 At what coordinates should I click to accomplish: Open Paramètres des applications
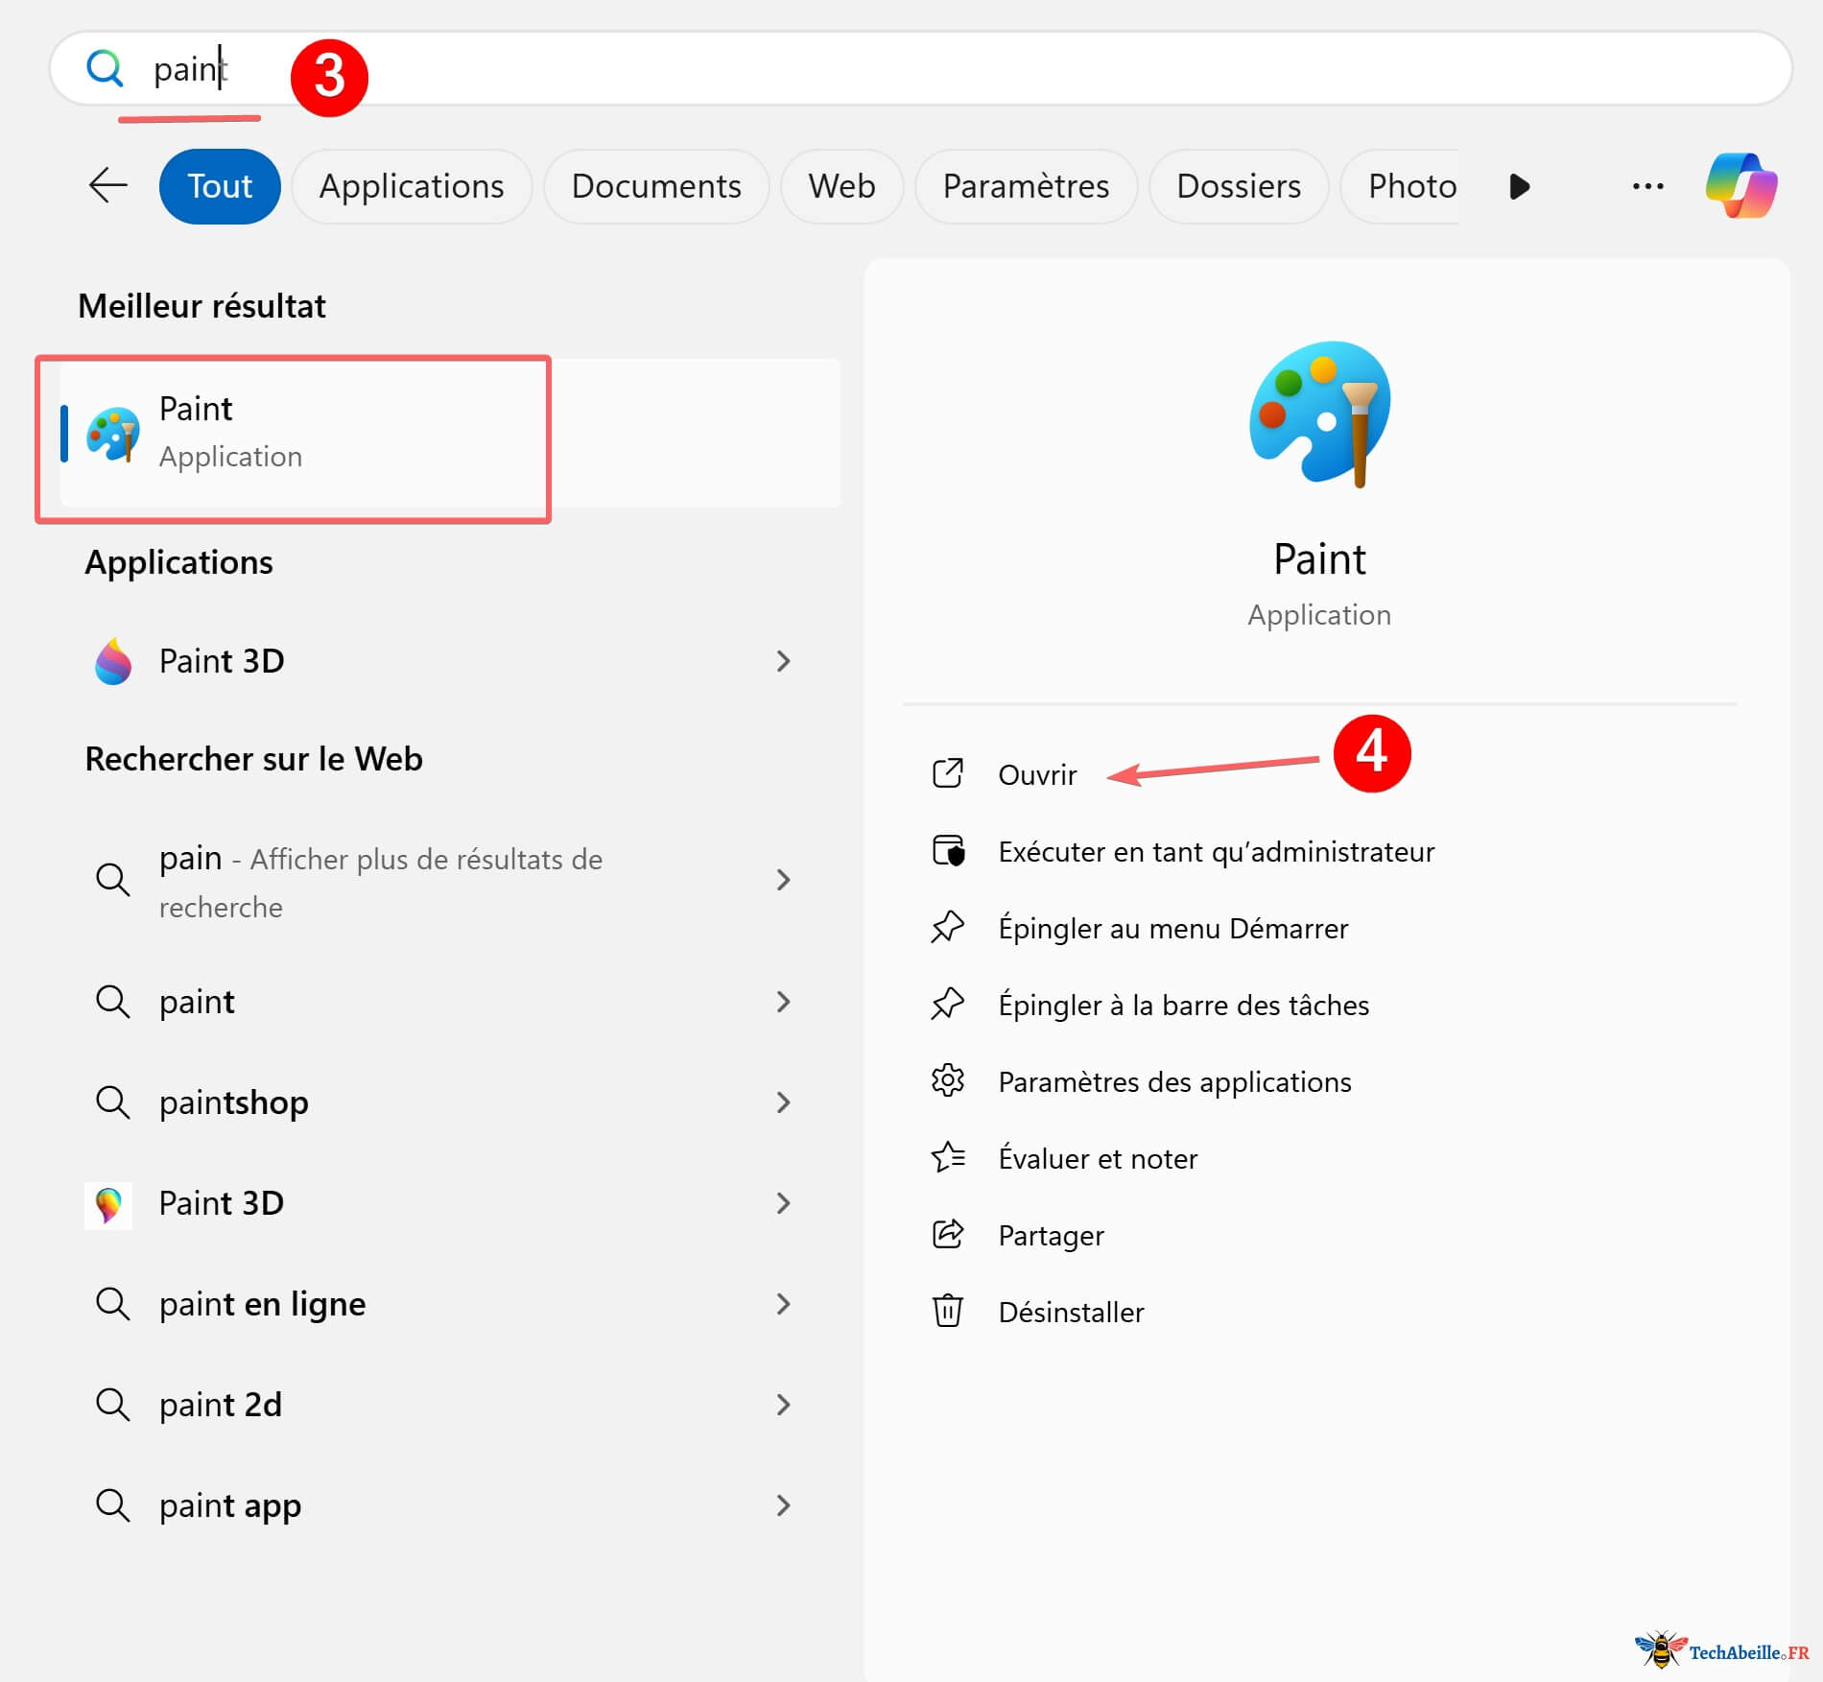click(x=1174, y=1082)
